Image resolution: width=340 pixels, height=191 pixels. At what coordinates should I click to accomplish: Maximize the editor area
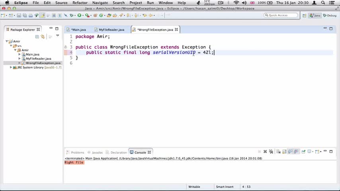pyautogui.click(x=331, y=28)
